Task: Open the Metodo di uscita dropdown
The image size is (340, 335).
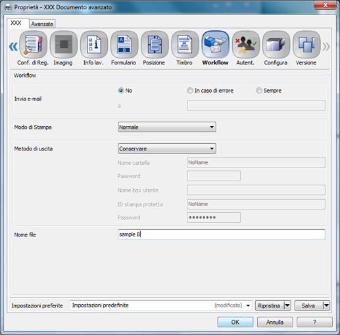Action: [x=167, y=148]
